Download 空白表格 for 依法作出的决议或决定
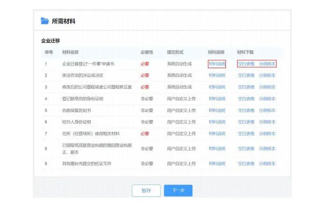This screenshot has width=325, height=214. (x=246, y=75)
